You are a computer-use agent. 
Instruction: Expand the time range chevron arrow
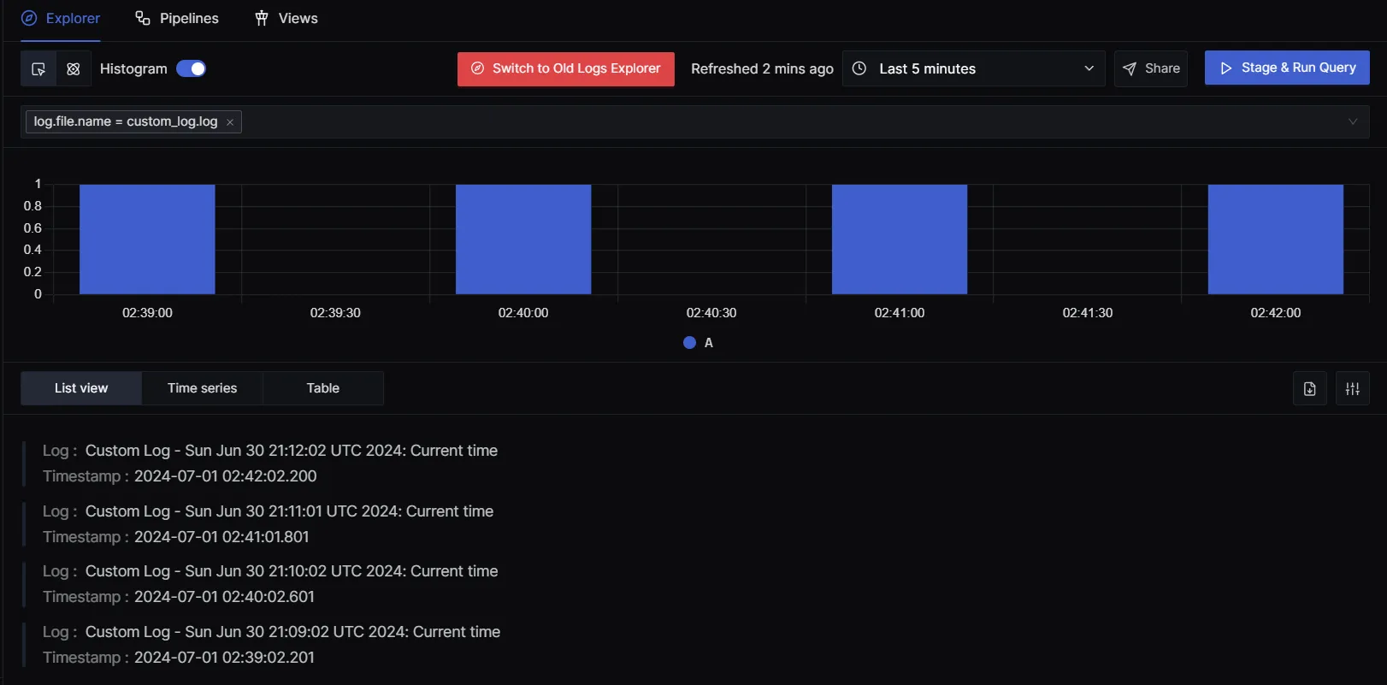pyautogui.click(x=1089, y=68)
